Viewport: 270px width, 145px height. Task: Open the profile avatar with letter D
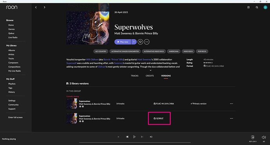pos(265,7)
